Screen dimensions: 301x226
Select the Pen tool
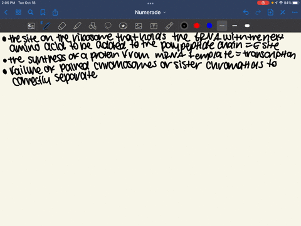pyautogui.click(x=46, y=26)
